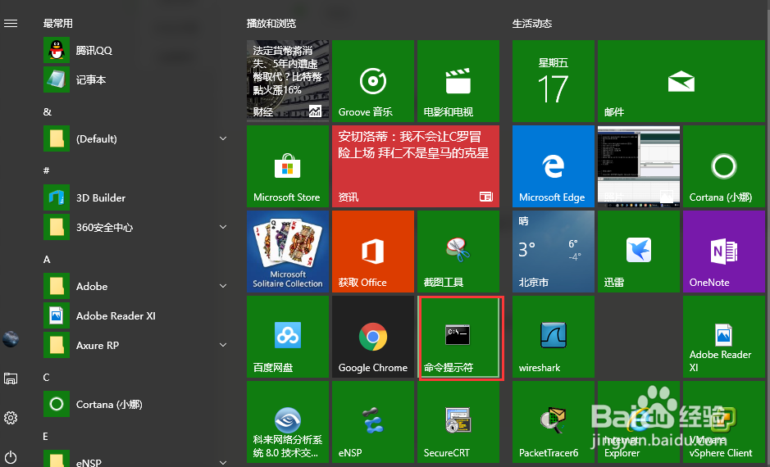Launch 迅雷 tile
The height and width of the screenshot is (467, 770).
[639, 252]
